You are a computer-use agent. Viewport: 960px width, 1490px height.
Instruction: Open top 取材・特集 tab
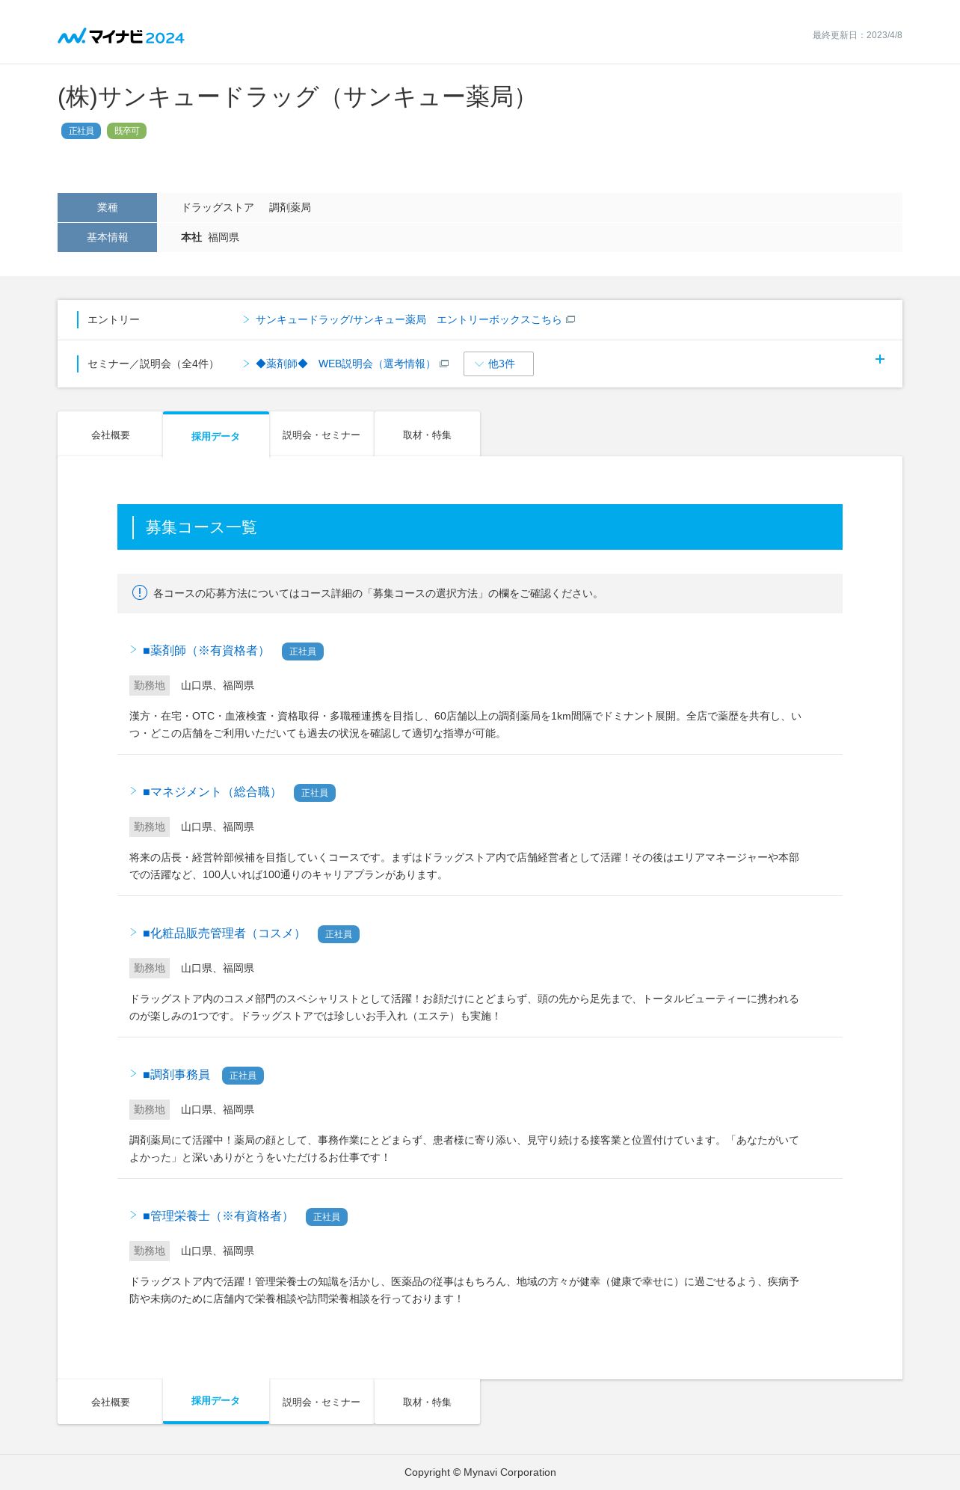427,435
